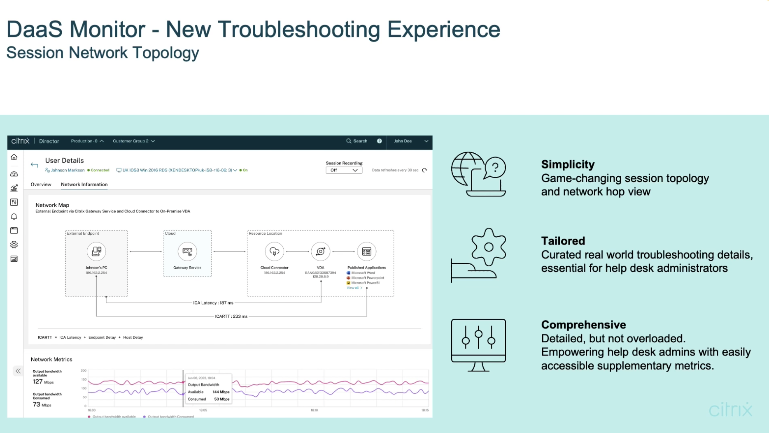
Task: Select the Network Information tab
Action: [84, 185]
